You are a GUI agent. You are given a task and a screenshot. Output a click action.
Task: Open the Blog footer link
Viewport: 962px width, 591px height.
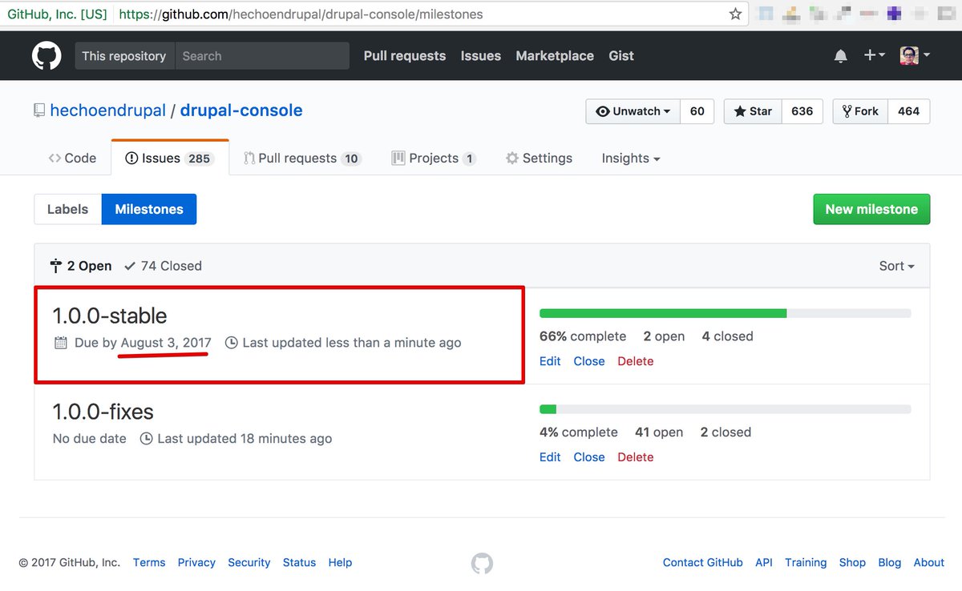point(890,563)
